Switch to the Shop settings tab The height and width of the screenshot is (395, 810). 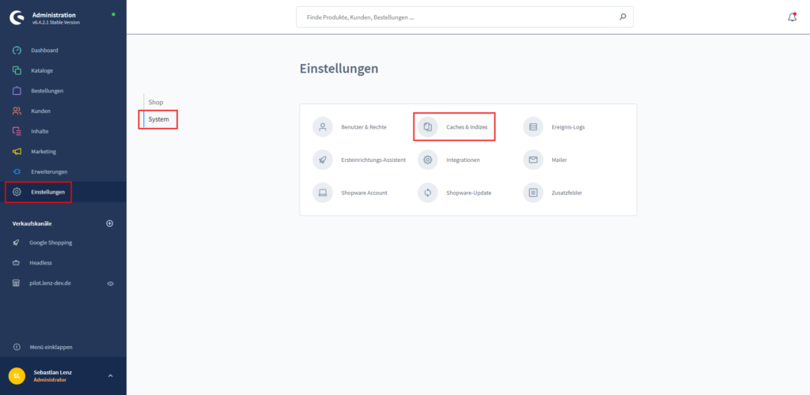(x=156, y=102)
